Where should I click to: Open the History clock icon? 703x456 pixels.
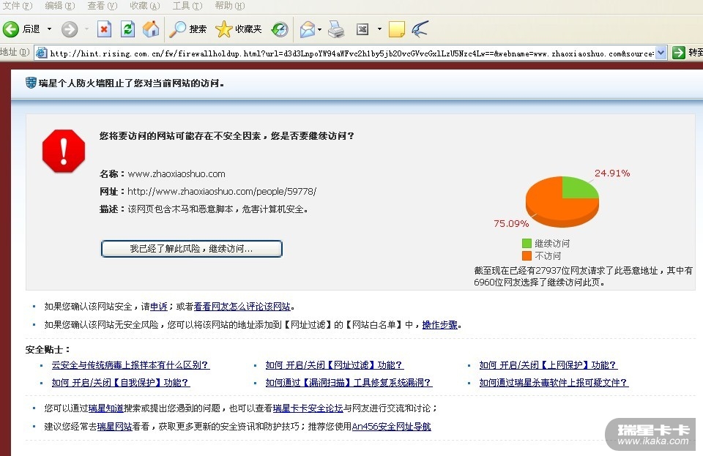click(280, 29)
